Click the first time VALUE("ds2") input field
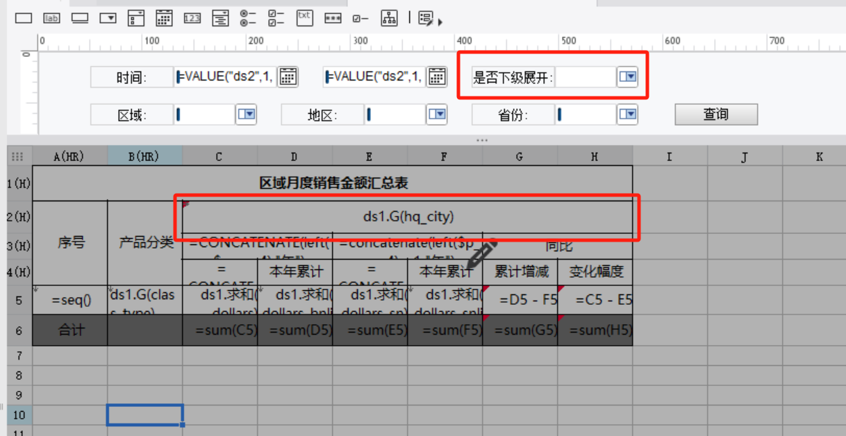 point(225,76)
